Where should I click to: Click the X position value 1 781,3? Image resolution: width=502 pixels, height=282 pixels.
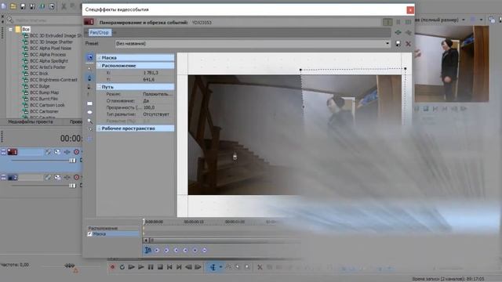pyautogui.click(x=150, y=73)
